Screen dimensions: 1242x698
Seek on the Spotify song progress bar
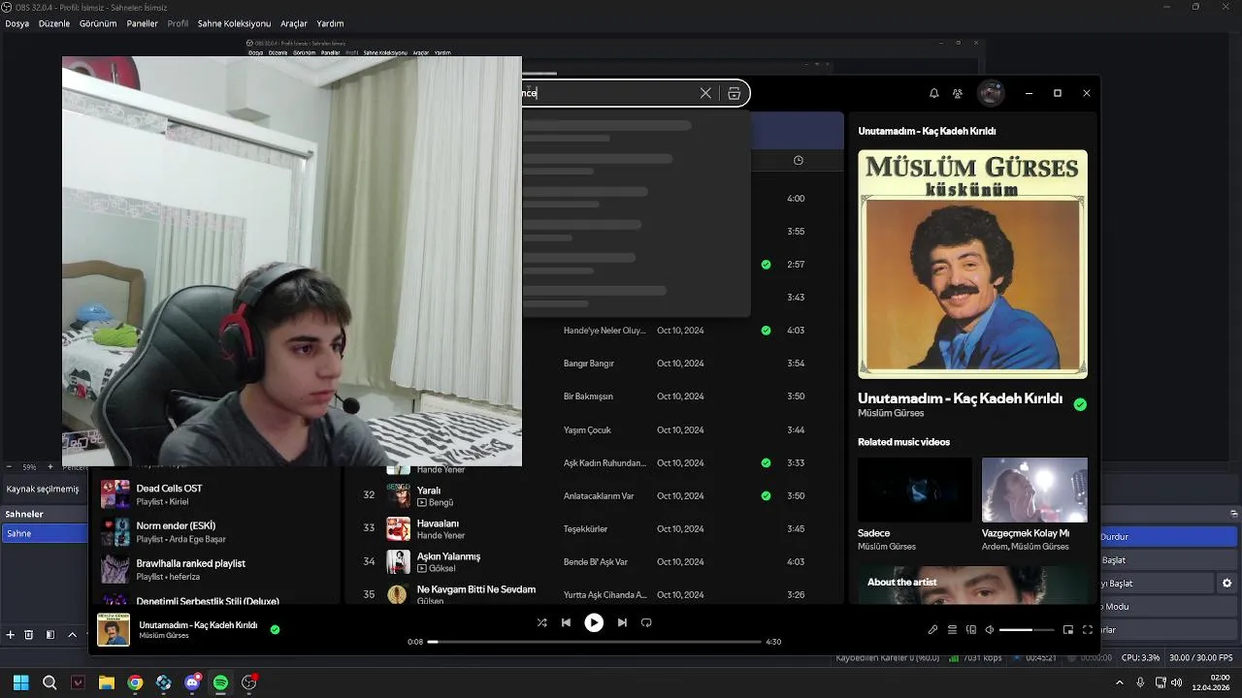(x=595, y=642)
